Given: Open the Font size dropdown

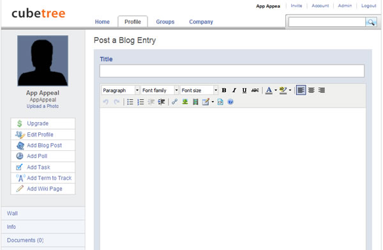Looking at the screenshot, I should (199, 90).
